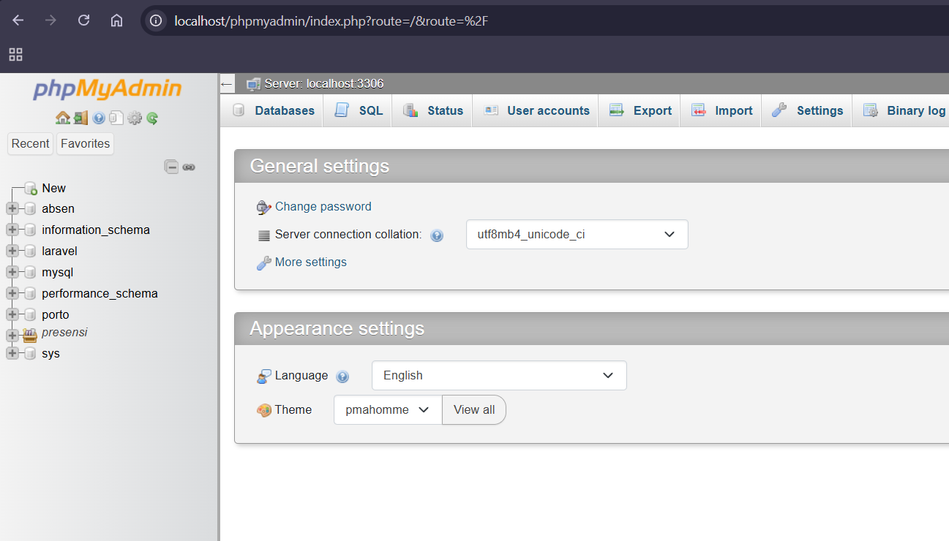Click the help icon next to Language
949x541 pixels.
pyautogui.click(x=342, y=377)
